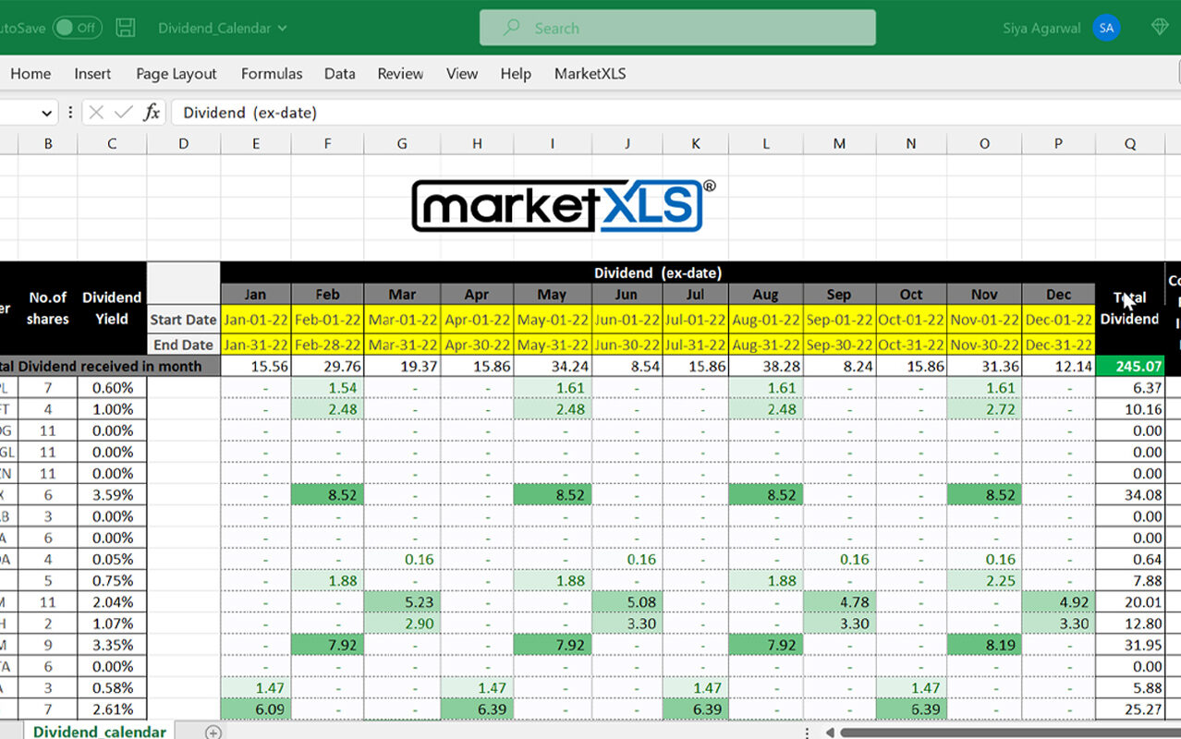The width and height of the screenshot is (1181, 739).
Task: Click the Cancel X icon in formula bar
Action: point(96,113)
